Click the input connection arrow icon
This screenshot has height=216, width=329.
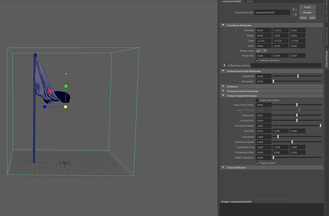[294, 9]
